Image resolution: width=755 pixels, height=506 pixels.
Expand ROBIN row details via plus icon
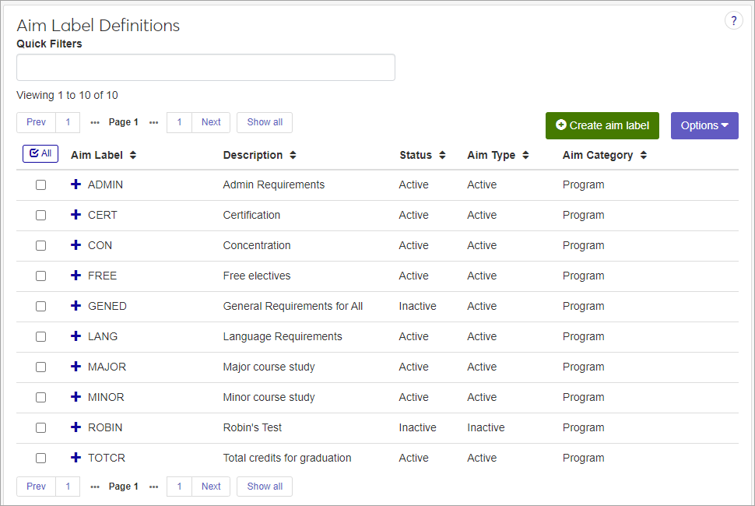tap(75, 427)
